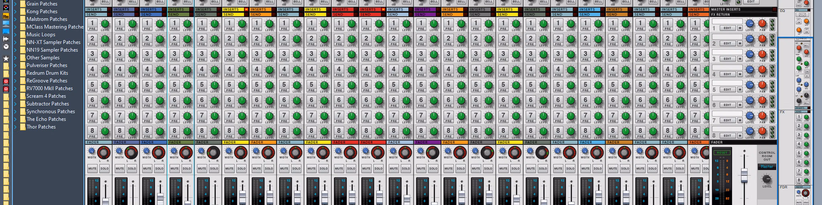The height and width of the screenshot is (205, 822).
Task: Expand the Thor Patches folder
Action: [x=16, y=127]
